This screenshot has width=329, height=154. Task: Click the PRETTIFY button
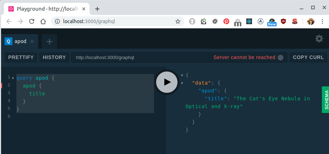coord(21,57)
